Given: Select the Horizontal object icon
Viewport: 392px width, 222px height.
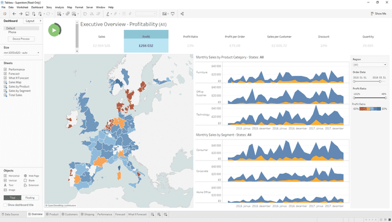Looking at the screenshot, I should [x=6, y=176].
